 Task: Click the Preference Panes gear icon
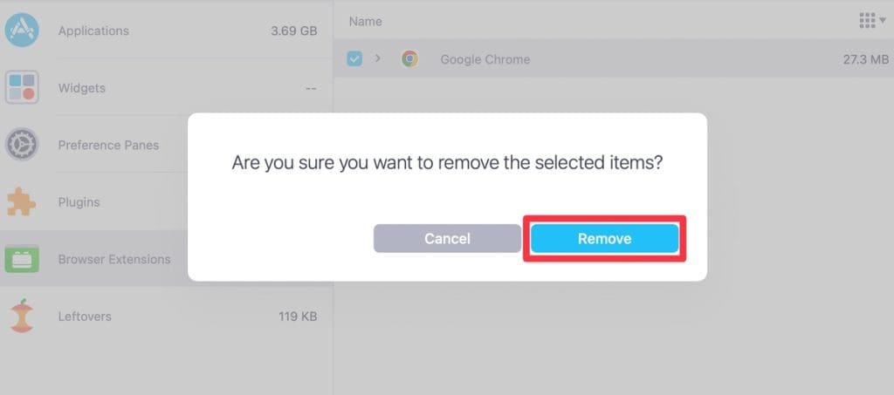[21, 145]
